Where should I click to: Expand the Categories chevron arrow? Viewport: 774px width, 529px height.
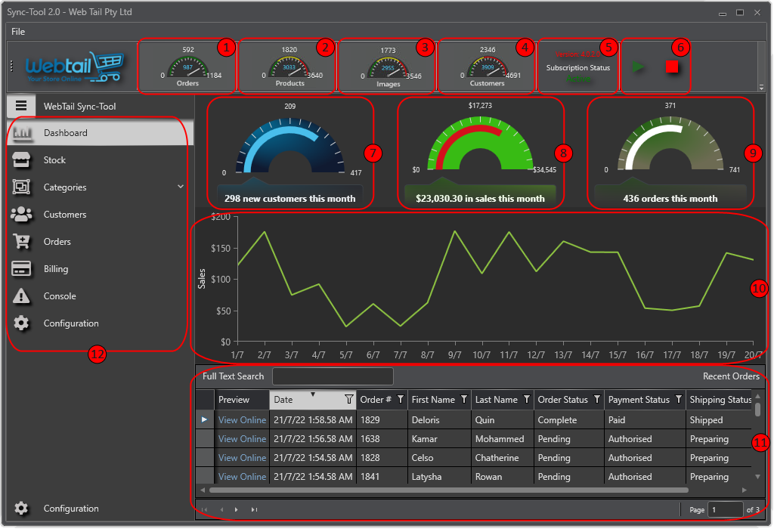(180, 187)
